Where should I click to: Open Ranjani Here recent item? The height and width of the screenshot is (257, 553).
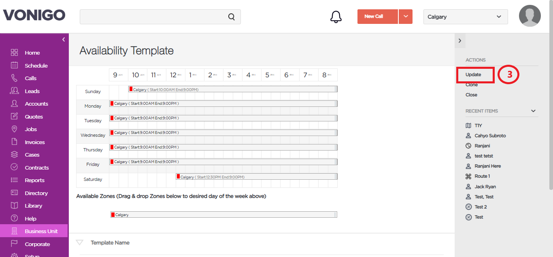(483, 166)
